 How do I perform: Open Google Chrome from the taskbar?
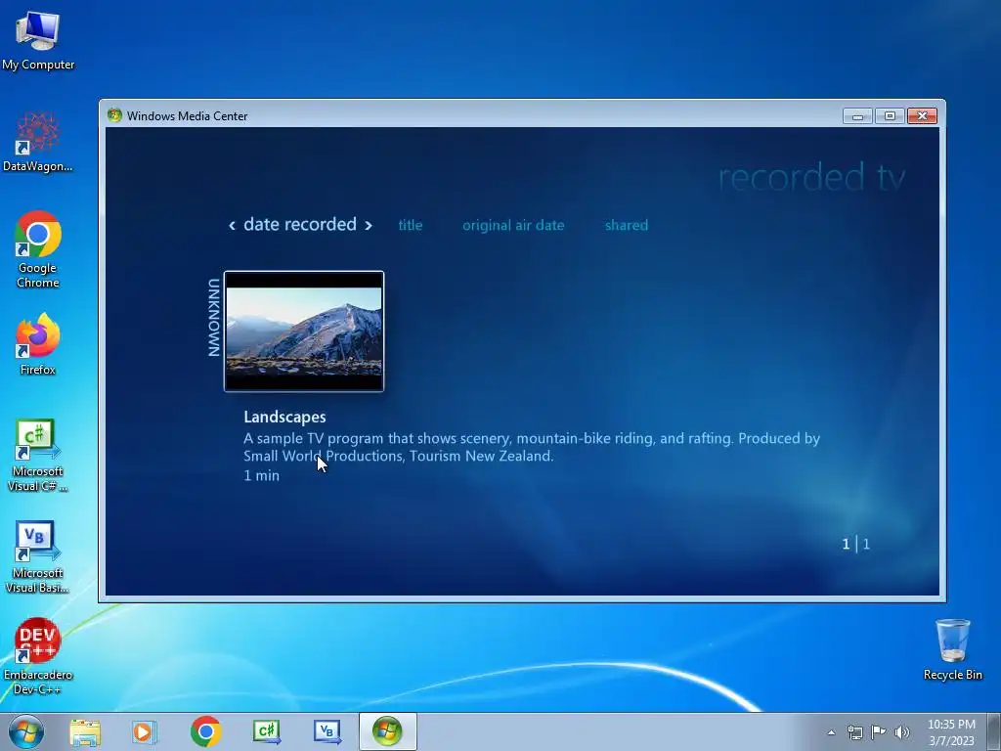point(205,731)
